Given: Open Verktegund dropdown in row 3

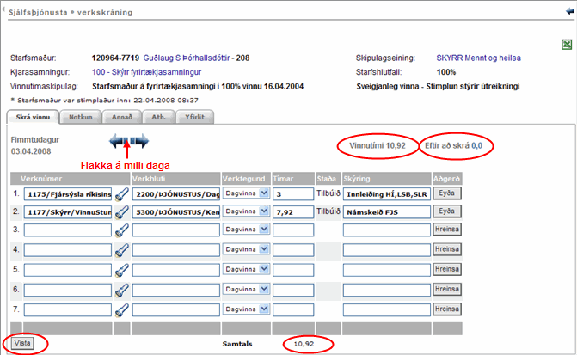Looking at the screenshot, I should [246, 230].
